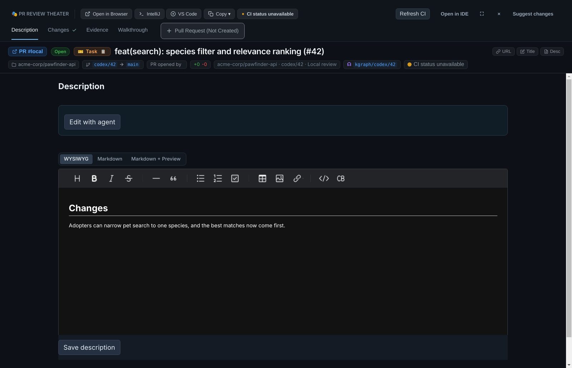Toggle bold formatting in editor toolbar
The width and height of the screenshot is (572, 368).
[94, 178]
